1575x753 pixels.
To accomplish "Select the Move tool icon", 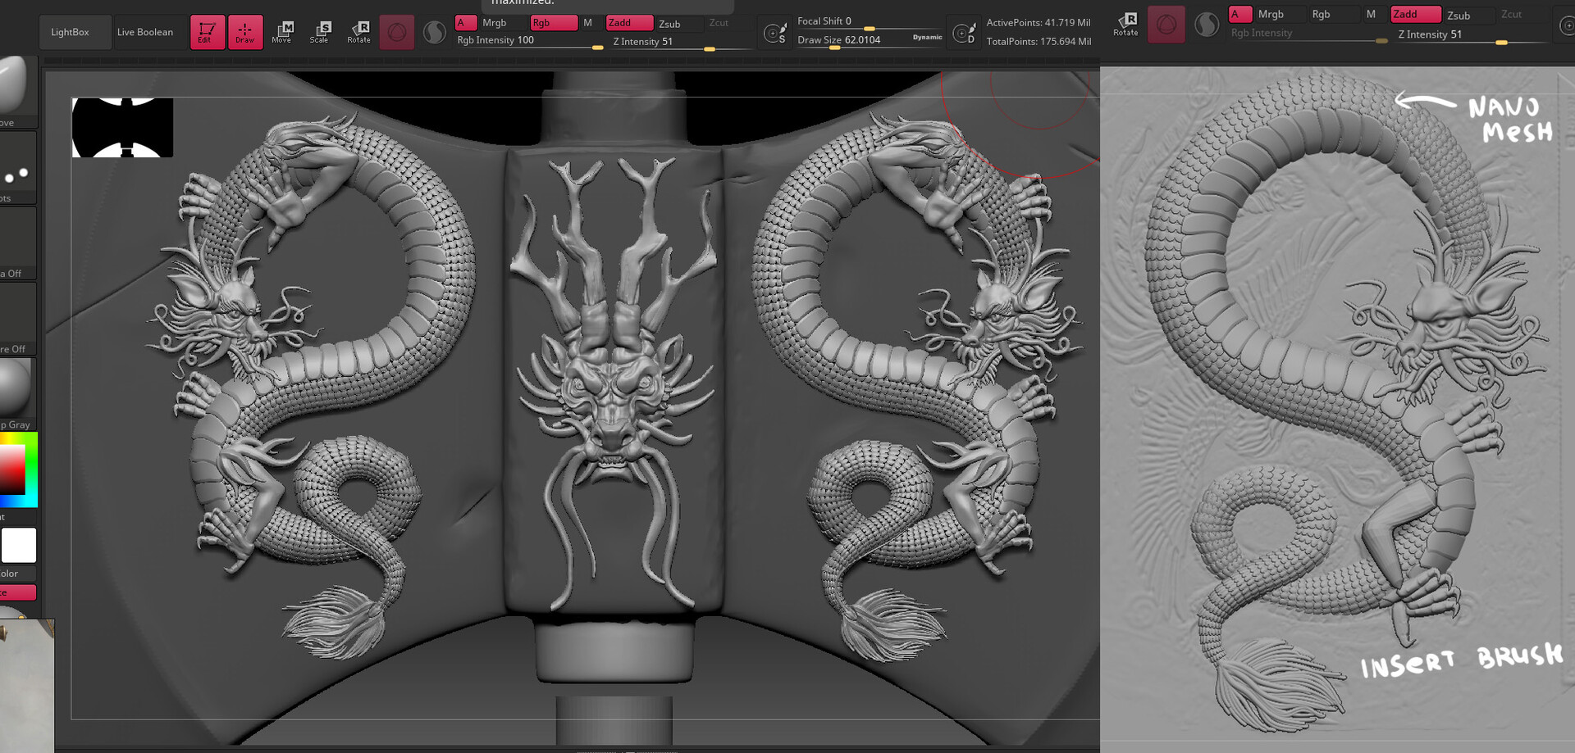I will click(x=282, y=31).
